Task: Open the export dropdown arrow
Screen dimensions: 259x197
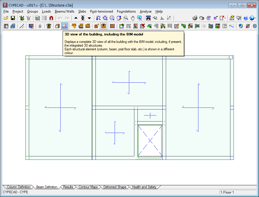Action: point(226,18)
